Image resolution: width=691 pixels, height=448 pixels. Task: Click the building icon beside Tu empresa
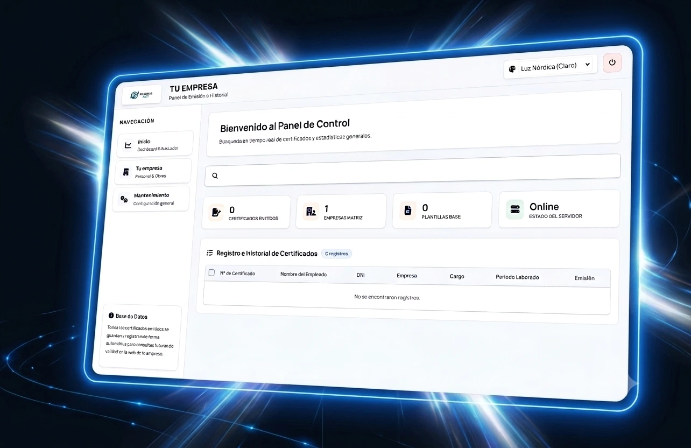pos(126,172)
